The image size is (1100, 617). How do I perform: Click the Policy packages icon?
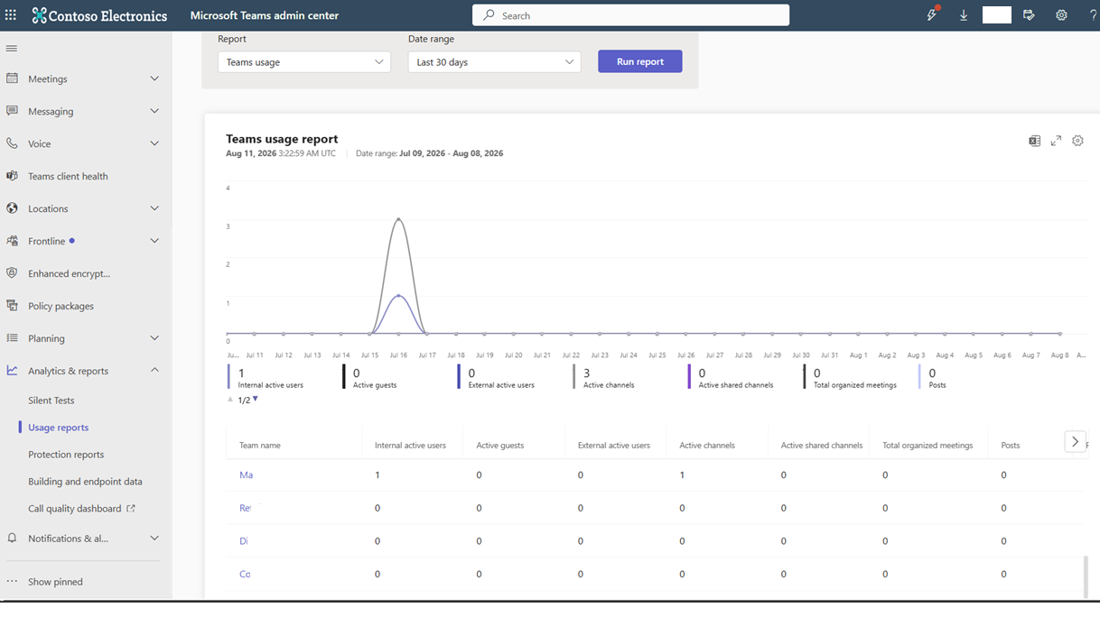12,306
